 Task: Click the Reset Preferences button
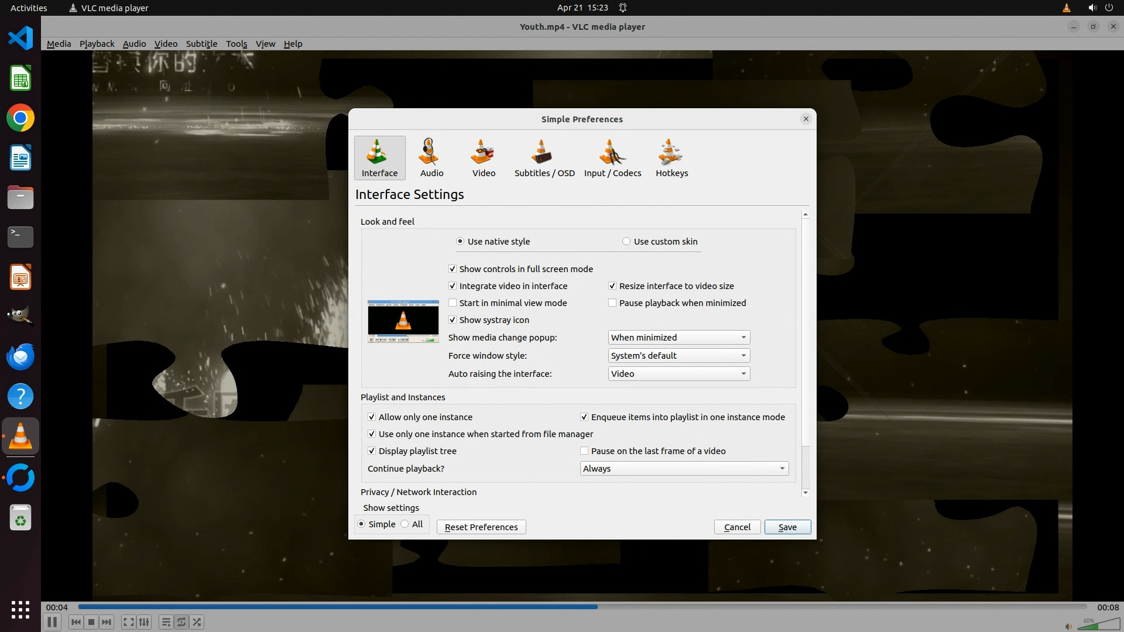(x=481, y=527)
